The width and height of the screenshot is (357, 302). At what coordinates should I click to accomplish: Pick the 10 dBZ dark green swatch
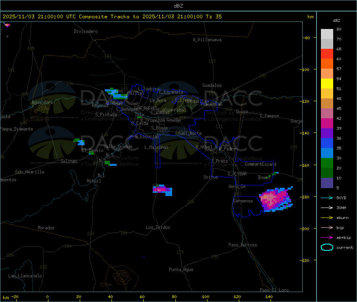(x=327, y=173)
